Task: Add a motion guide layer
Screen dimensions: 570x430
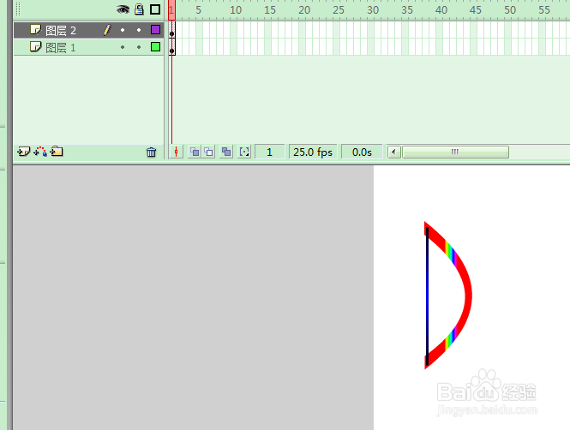Action: coord(40,152)
